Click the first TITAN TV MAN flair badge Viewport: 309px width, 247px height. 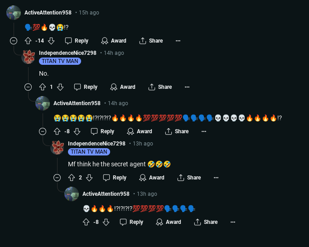pos(60,61)
